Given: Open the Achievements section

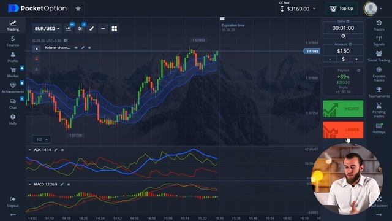Looking at the screenshot, I should [x=13, y=88].
